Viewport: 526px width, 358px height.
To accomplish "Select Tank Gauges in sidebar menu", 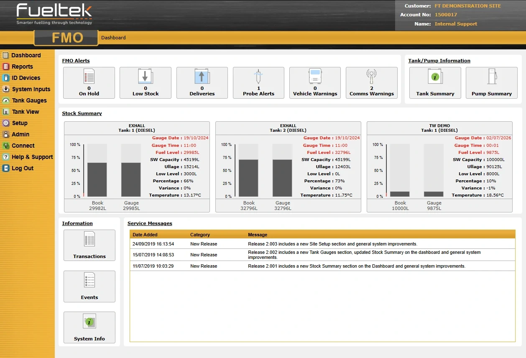I will point(29,100).
